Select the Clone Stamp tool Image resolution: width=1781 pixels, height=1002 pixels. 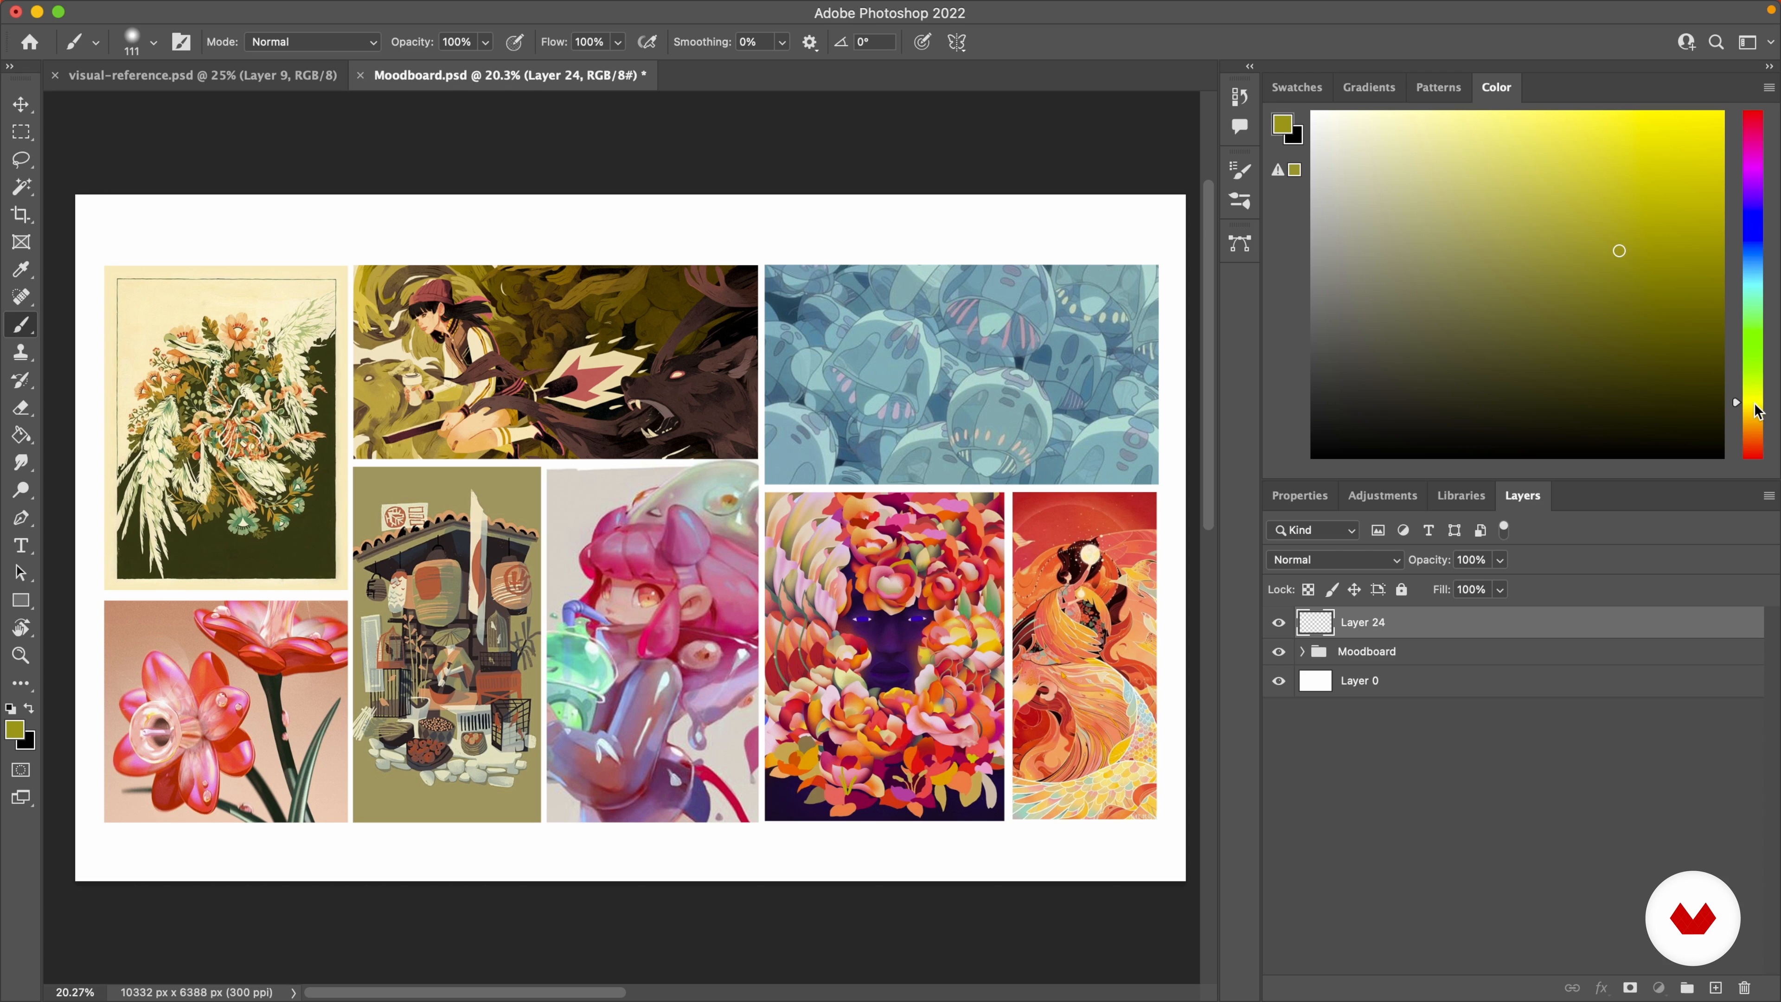click(21, 353)
